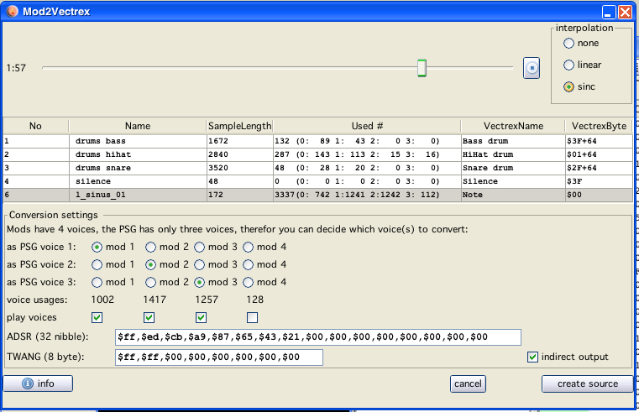Click the SampleLength column header
The height and width of the screenshot is (412, 639).
coord(239,126)
